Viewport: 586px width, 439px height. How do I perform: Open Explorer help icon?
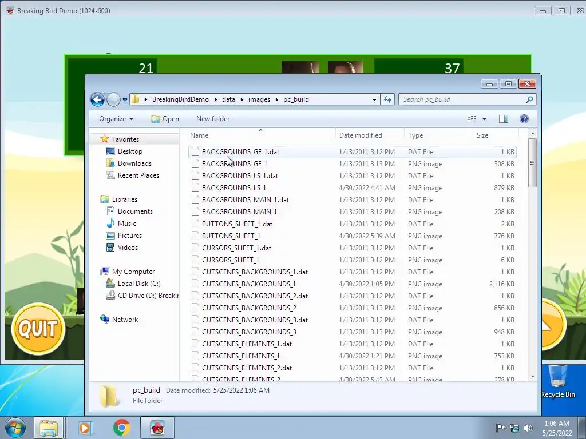pos(524,119)
